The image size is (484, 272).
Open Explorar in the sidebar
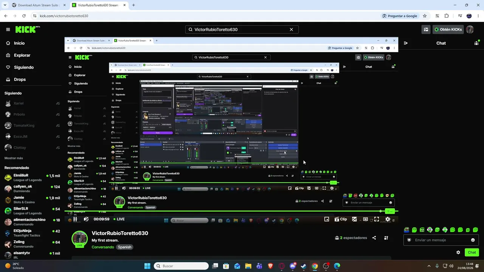(18, 55)
